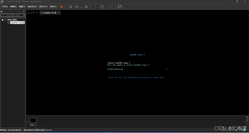Click the status bar Ctrl+G input hint
249x133 pixels.
click(x=27, y=130)
